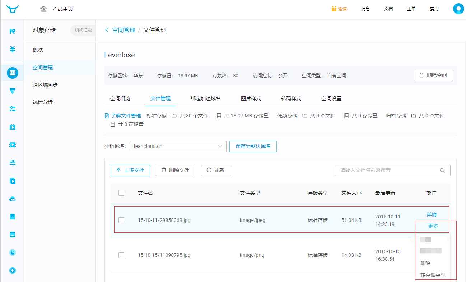Click the search magnifier icon
Screen dimensions: 466x282
442,171
